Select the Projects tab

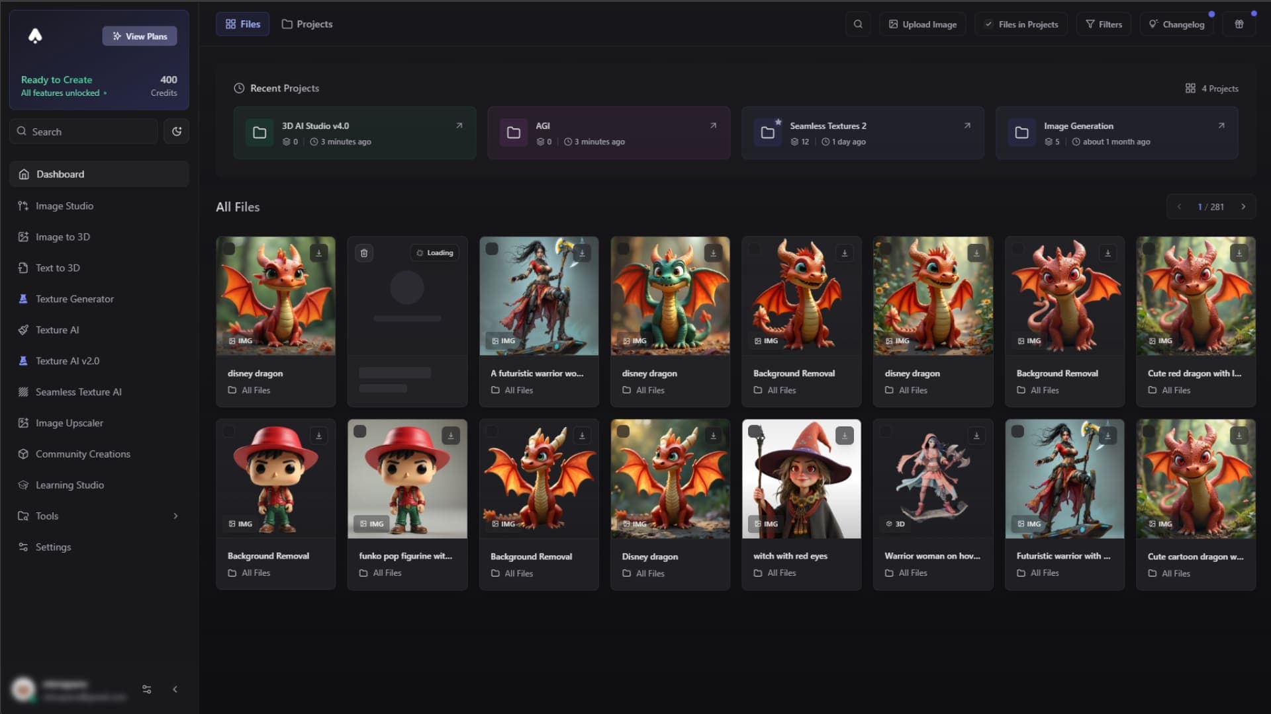click(x=307, y=24)
